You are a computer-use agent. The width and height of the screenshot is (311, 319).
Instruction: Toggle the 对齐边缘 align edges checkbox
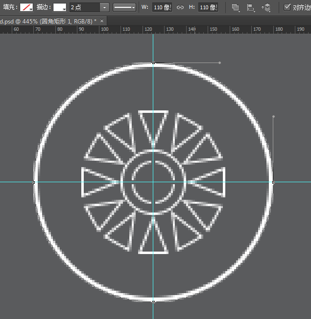[x=287, y=7]
